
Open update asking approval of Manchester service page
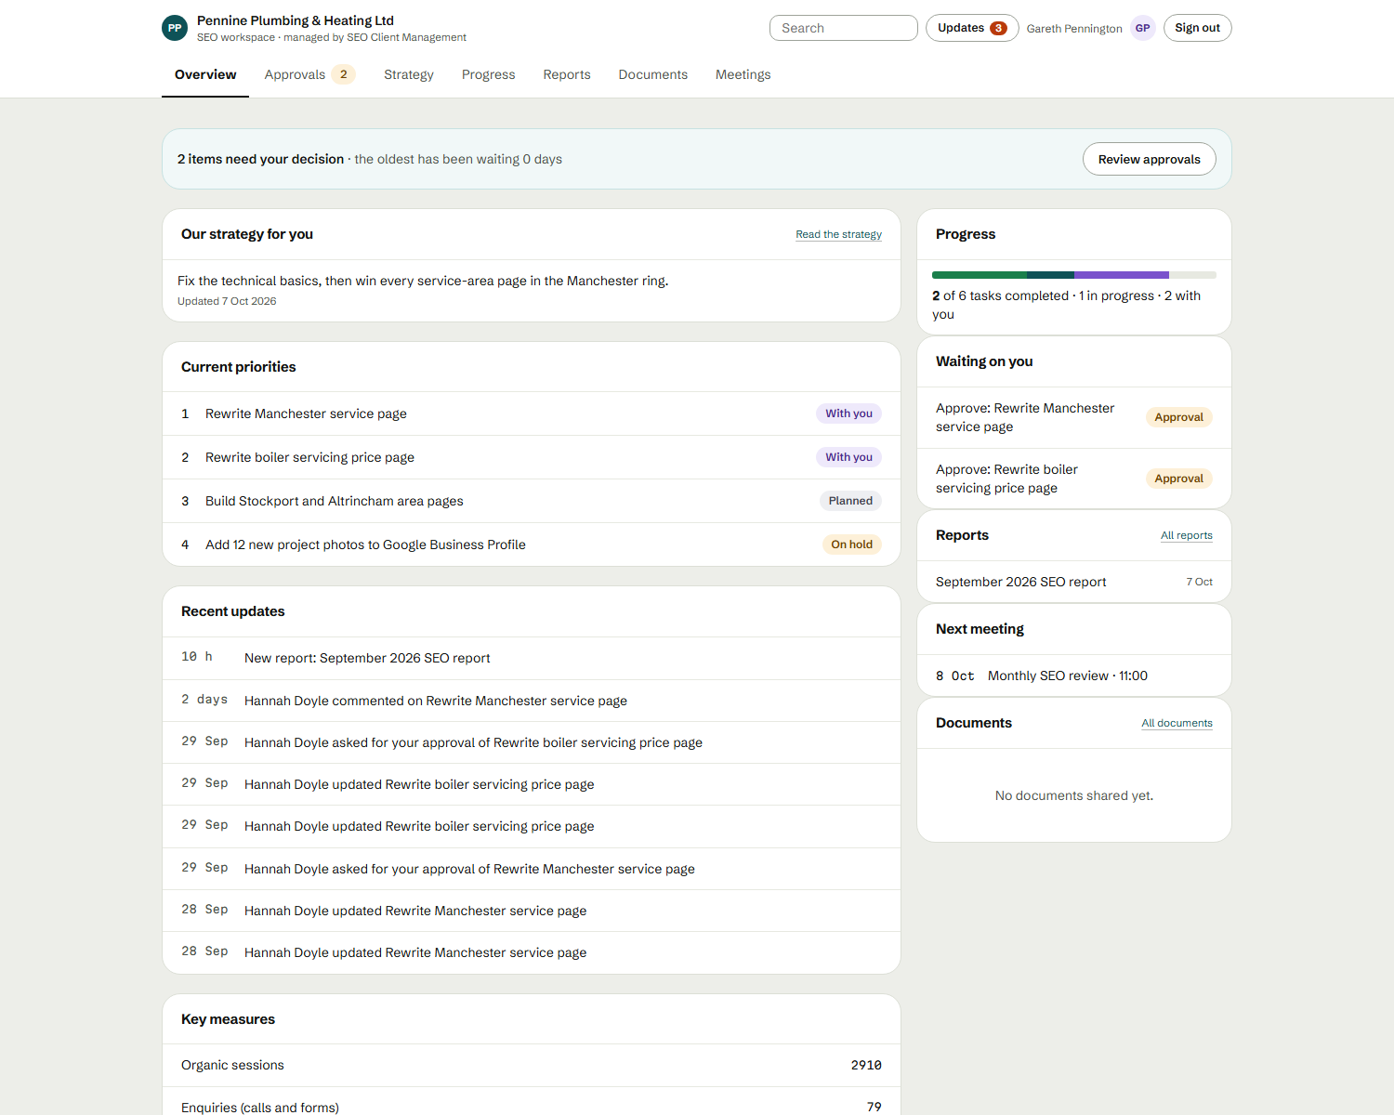click(x=532, y=869)
